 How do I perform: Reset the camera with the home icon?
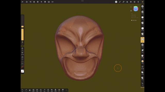(131, 10)
